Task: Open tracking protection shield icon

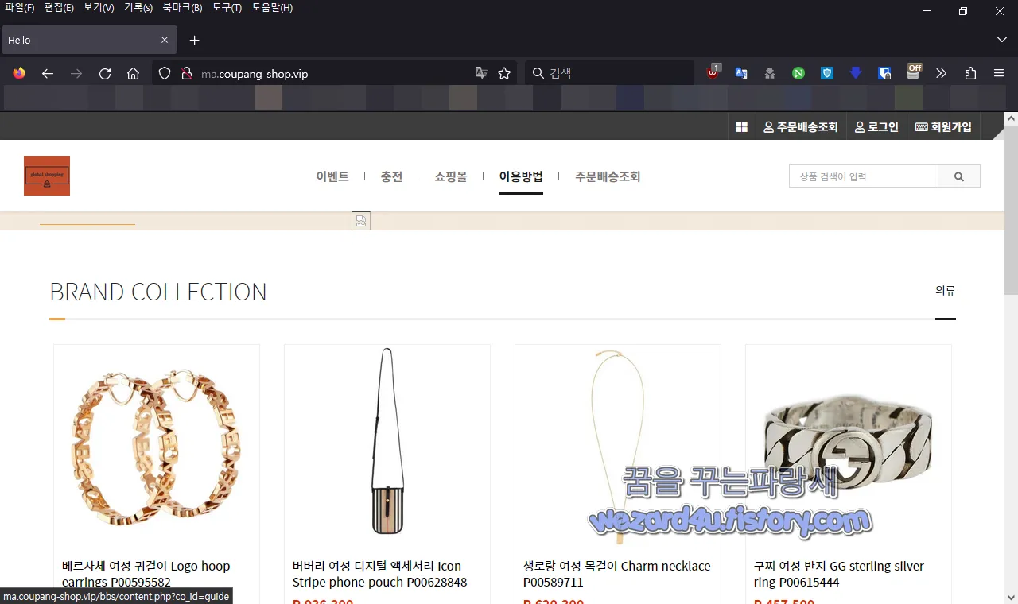Action: click(x=165, y=73)
